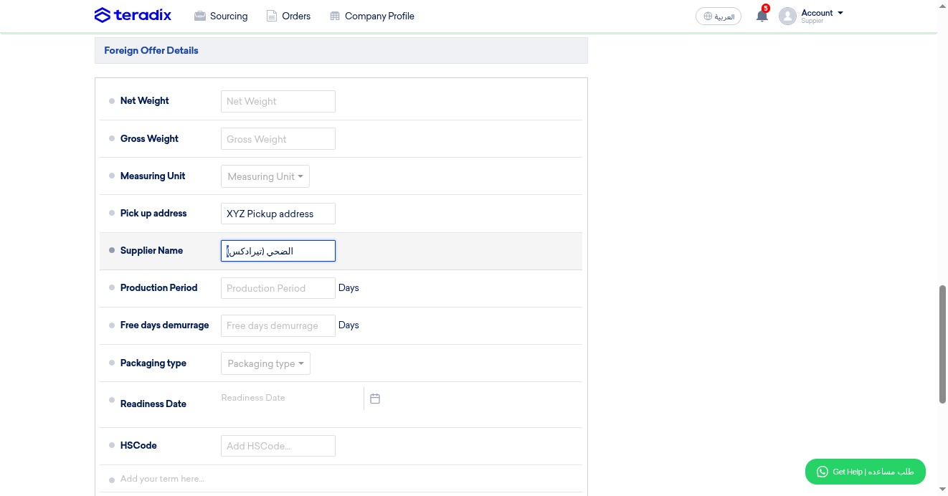Screen dimensions: 948x496
Task: Click the Supplier Name label
Action: pyautogui.click(x=151, y=250)
